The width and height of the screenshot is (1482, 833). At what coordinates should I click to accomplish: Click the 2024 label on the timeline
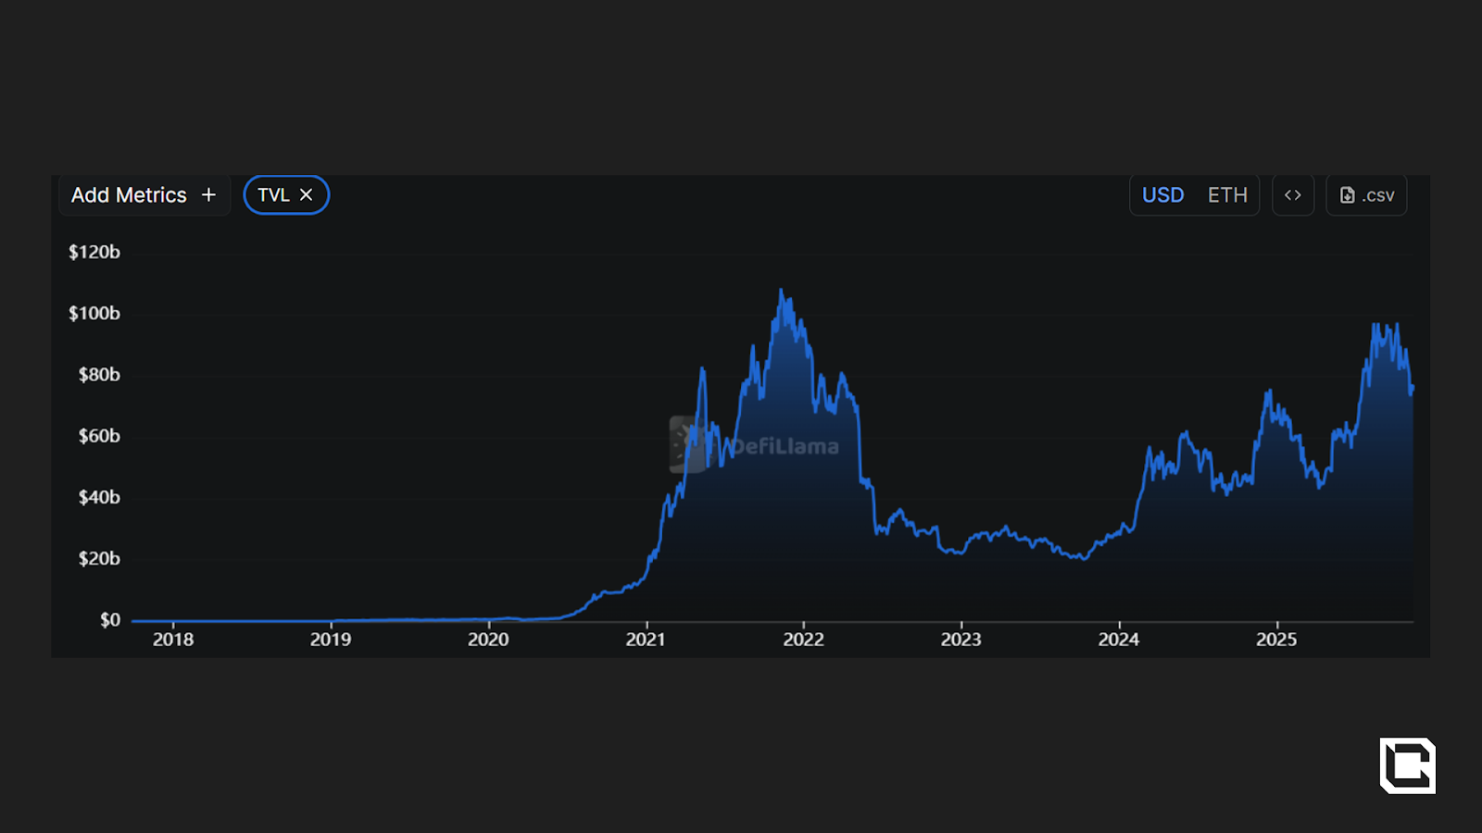pos(1118,640)
